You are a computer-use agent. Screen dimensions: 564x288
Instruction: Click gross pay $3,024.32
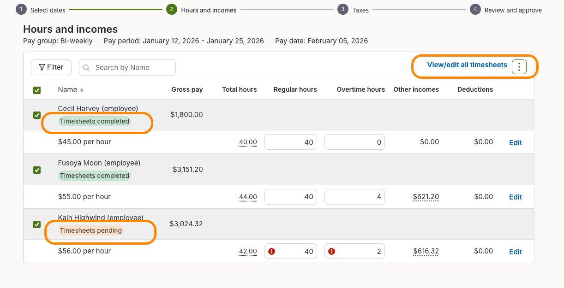pyautogui.click(x=186, y=224)
